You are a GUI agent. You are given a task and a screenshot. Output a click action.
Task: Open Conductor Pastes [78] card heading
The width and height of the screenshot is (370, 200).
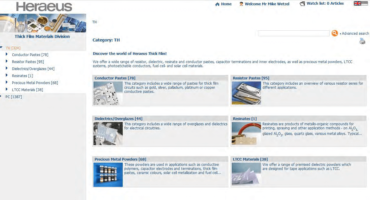[x=115, y=78]
